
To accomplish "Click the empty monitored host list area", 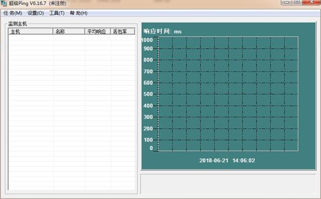I will click(x=71, y=112).
